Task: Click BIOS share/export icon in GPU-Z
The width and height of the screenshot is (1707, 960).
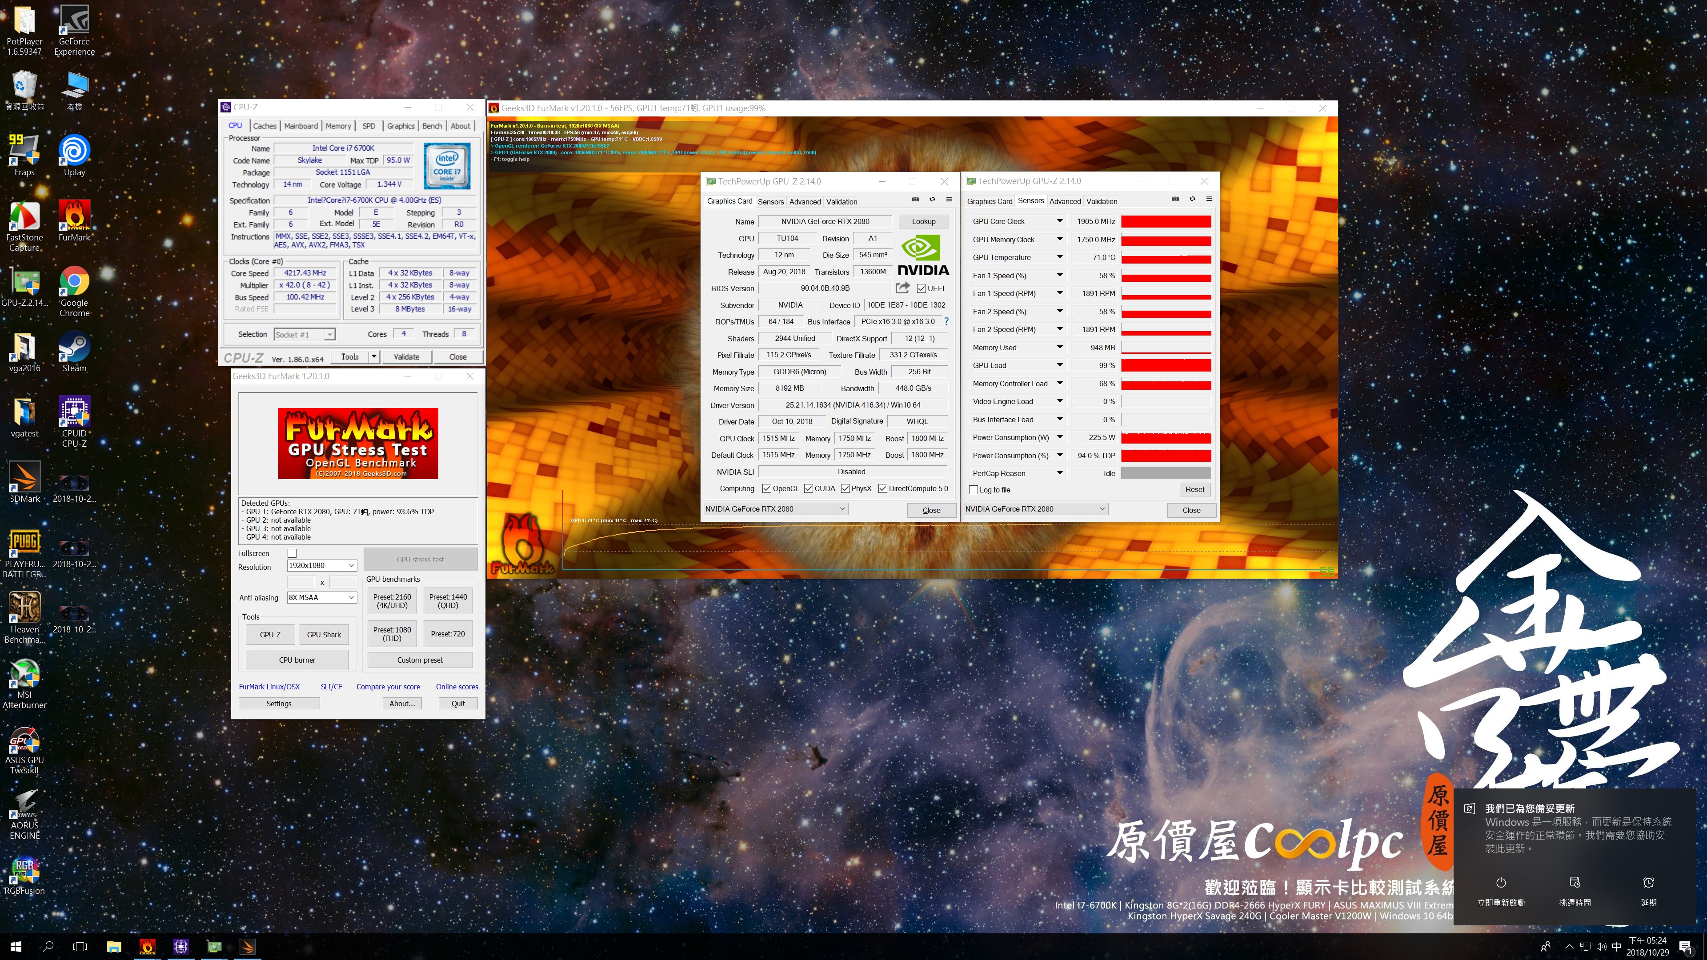Action: click(902, 288)
